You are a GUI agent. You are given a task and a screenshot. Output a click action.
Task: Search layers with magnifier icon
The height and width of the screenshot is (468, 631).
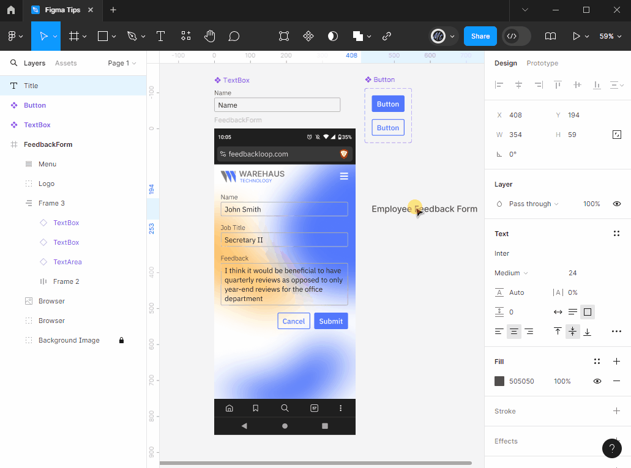tap(13, 63)
